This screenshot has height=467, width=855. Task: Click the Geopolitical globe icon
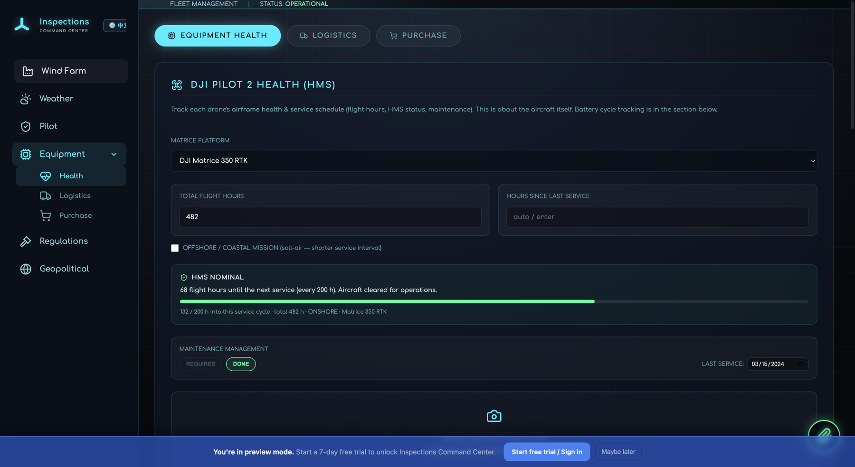point(26,269)
